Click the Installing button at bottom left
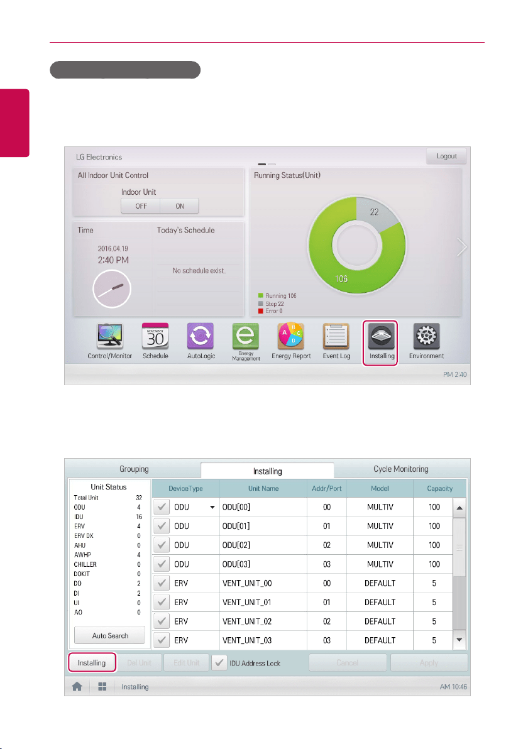The width and height of the screenshot is (528, 749). pyautogui.click(x=92, y=662)
